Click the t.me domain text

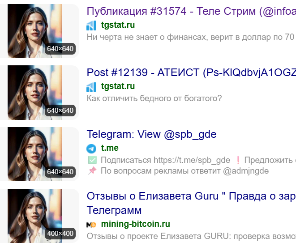[110, 148]
